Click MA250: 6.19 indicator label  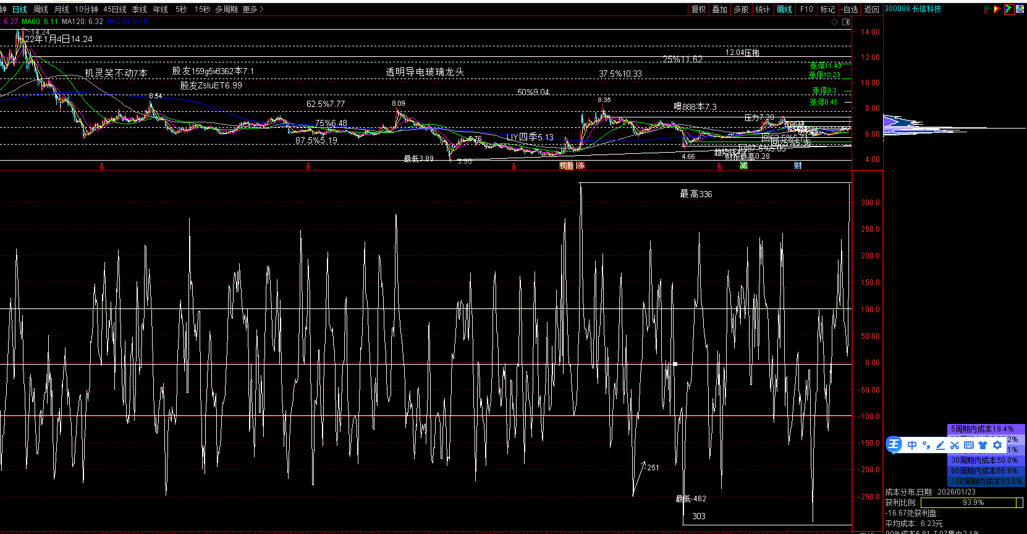tap(127, 22)
